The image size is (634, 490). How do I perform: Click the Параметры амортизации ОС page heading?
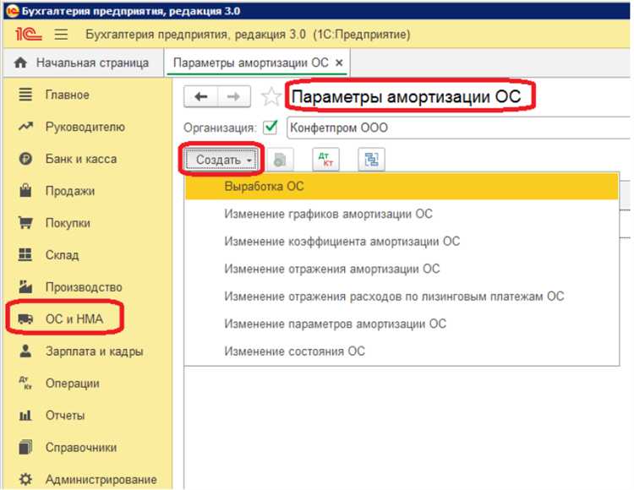(407, 96)
